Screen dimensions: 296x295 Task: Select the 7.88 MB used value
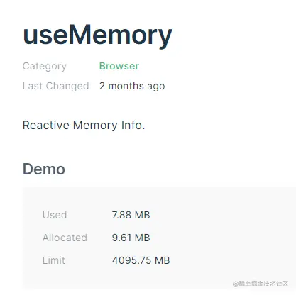pyautogui.click(x=131, y=215)
